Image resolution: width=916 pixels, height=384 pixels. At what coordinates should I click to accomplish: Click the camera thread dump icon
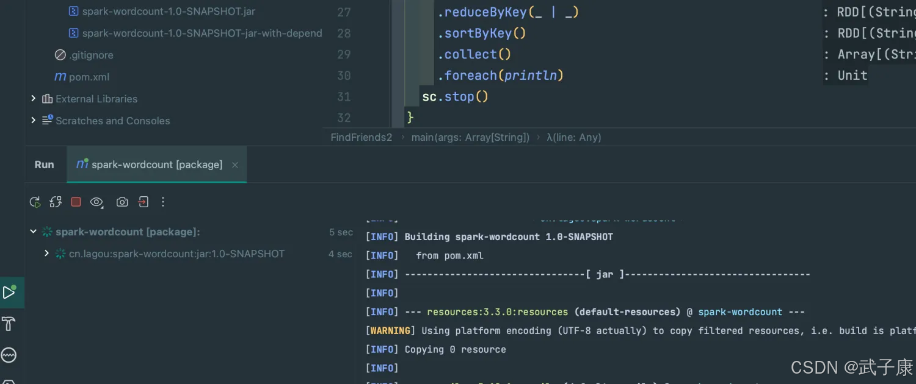coord(122,202)
